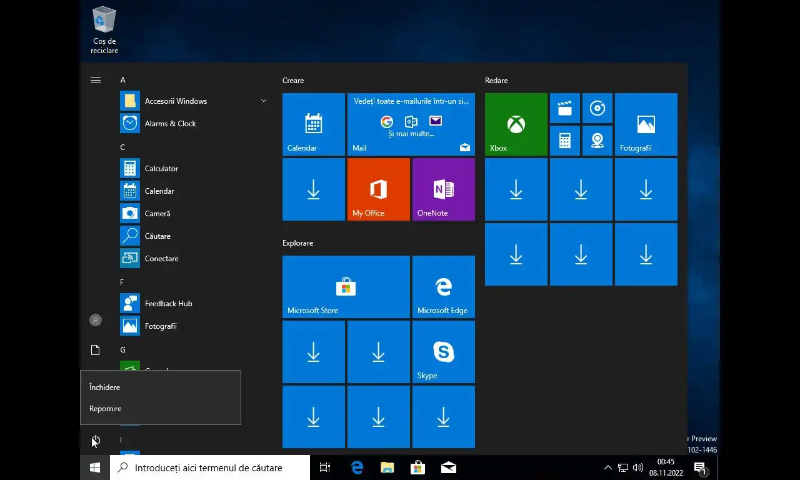Launch Calculator from the app list
The width and height of the screenshot is (800, 480).
[x=194, y=168]
